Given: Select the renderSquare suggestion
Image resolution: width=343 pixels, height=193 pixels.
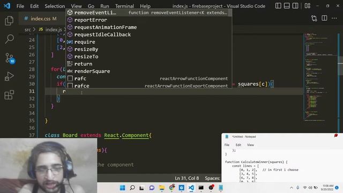Looking at the screenshot, I should tap(148, 71).
